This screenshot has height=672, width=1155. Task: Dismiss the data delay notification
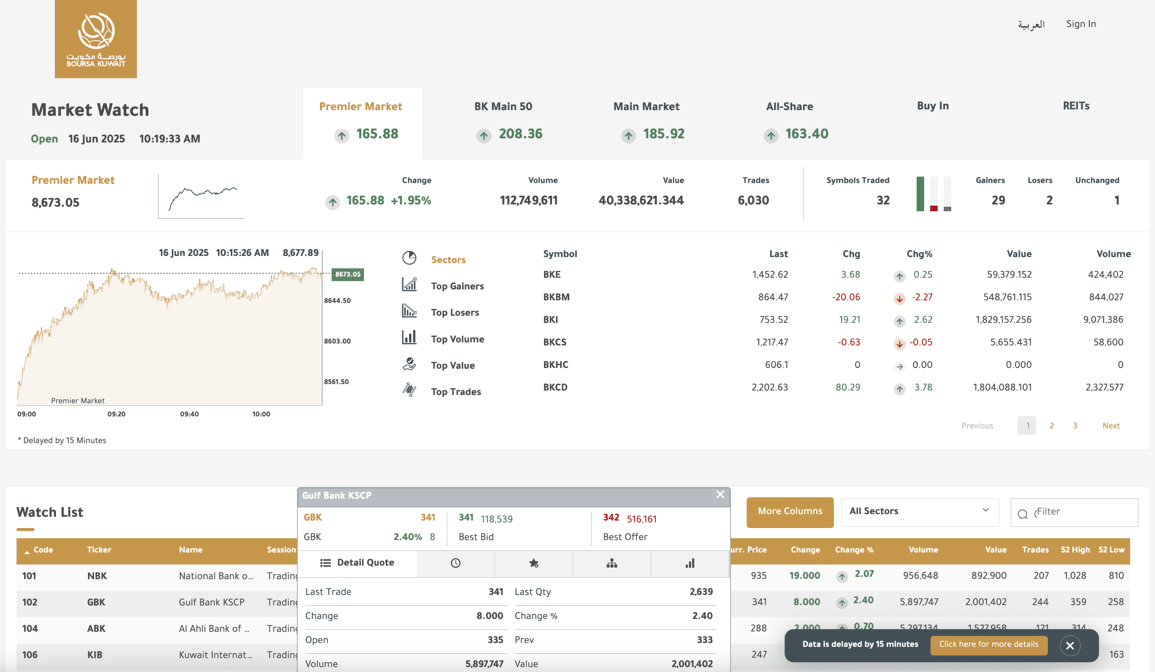click(1070, 645)
